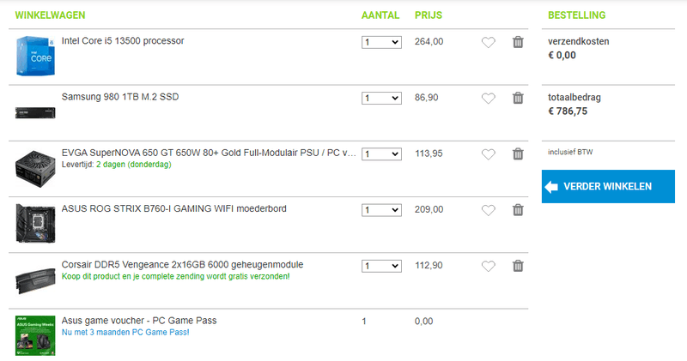The height and width of the screenshot is (361, 687).
Task: Add Intel Core i5 to wishlist heart
Action: (489, 42)
